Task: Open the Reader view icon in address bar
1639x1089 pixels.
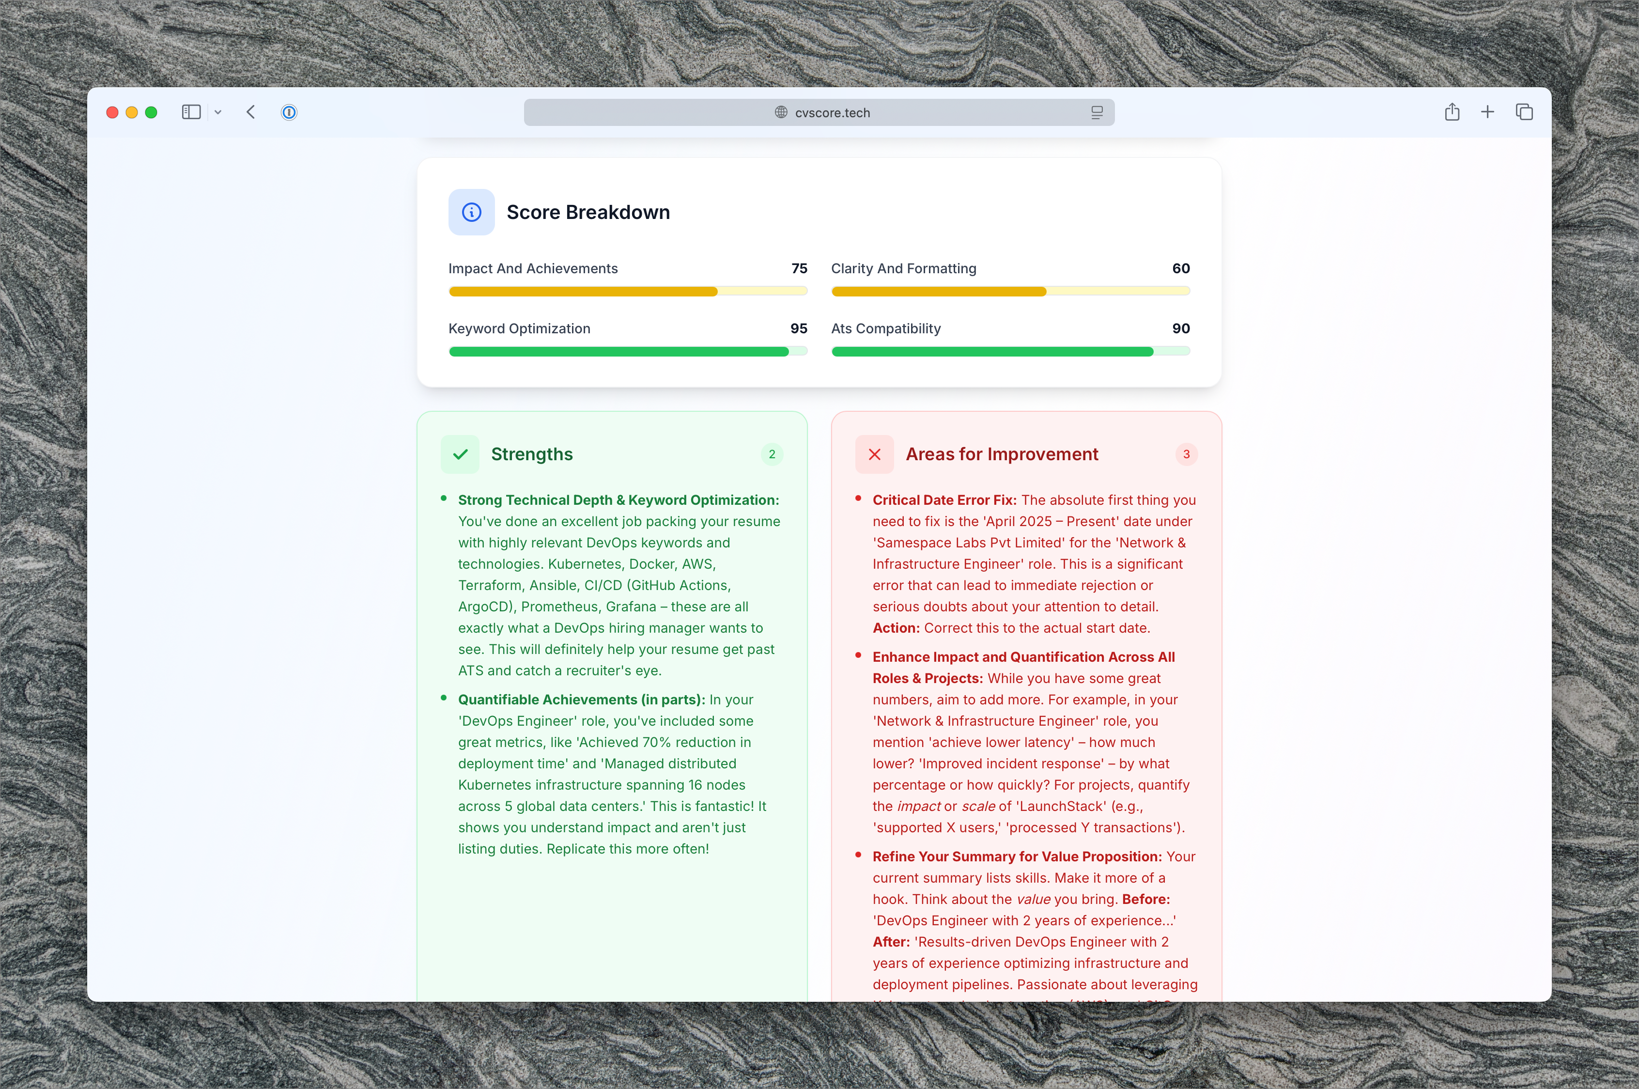Action: [1097, 112]
